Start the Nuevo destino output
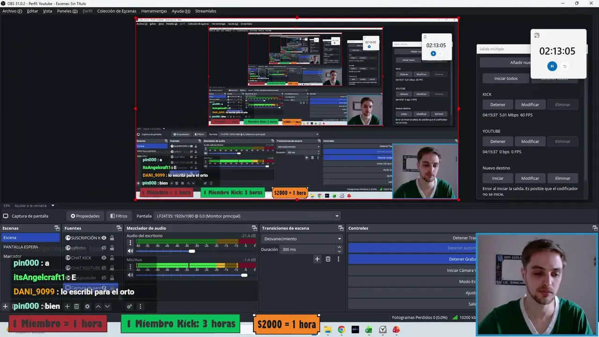599x337 pixels. pyautogui.click(x=498, y=178)
